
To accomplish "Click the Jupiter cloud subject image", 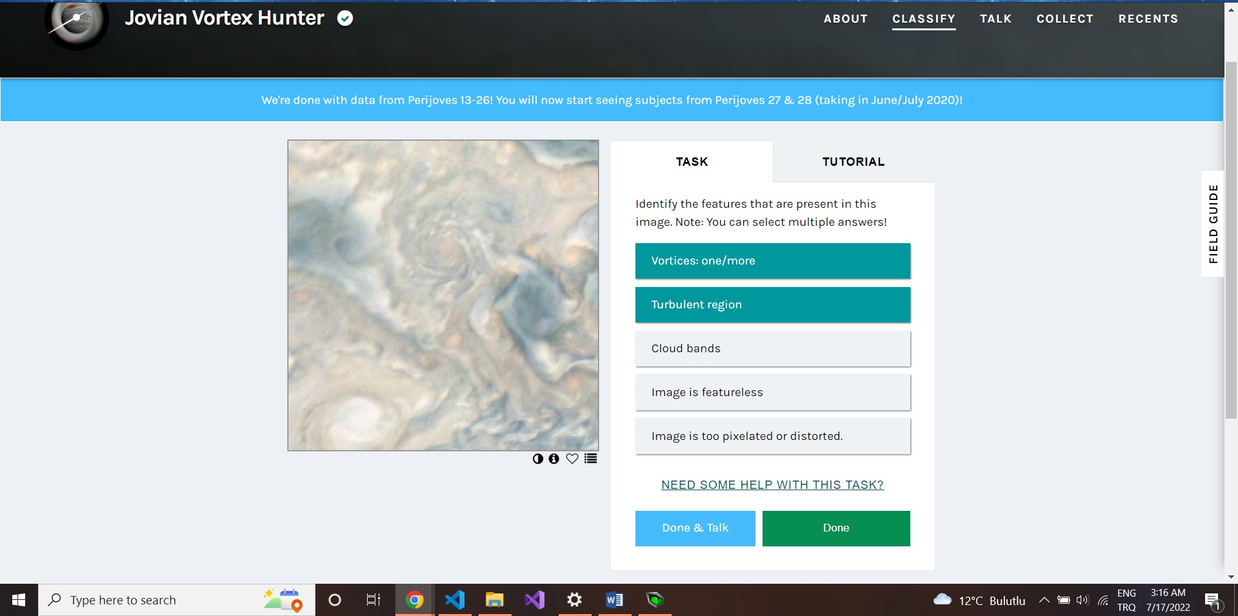I will point(443,295).
